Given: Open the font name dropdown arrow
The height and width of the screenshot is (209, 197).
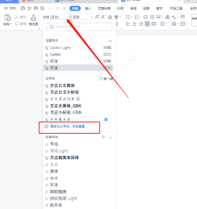Looking at the screenshot, I should pyautogui.click(x=71, y=17).
